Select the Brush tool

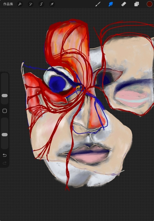[x=98, y=4]
